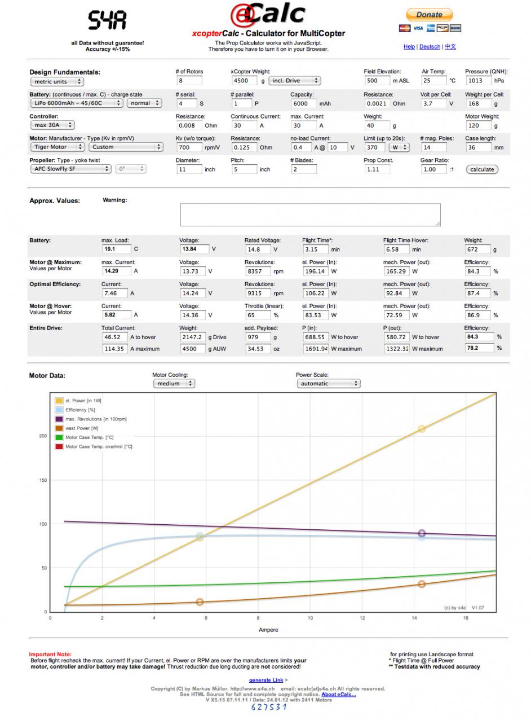Open the Help link
531x720 pixels.
409,47
